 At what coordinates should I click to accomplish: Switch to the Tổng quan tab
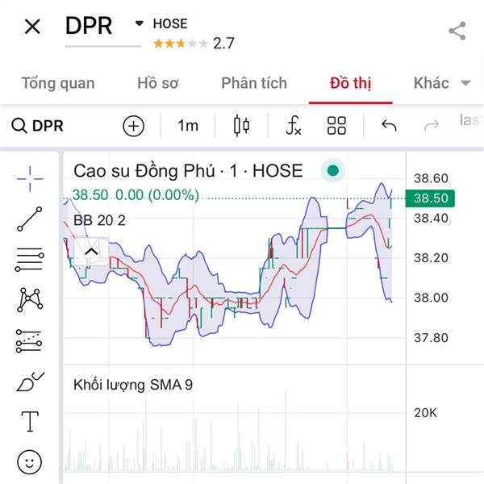click(58, 83)
